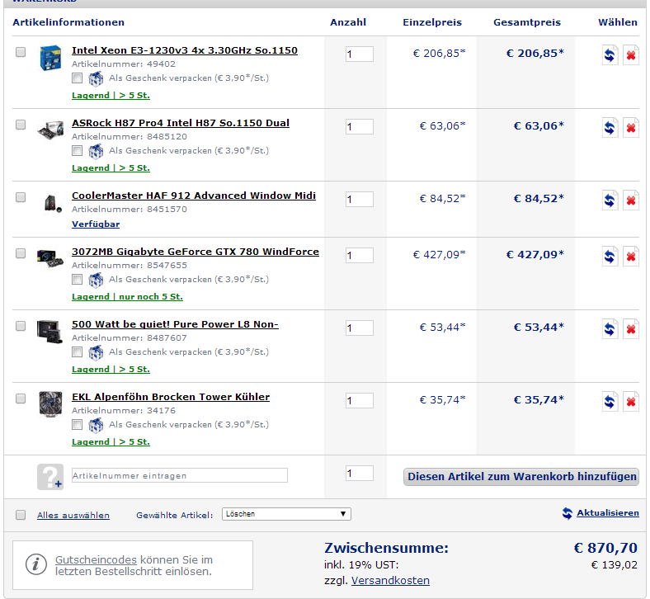Screen dimensions: 650x599
Task: Enable gift wrapping for be quiet! PSU
Action: pyautogui.click(x=77, y=352)
